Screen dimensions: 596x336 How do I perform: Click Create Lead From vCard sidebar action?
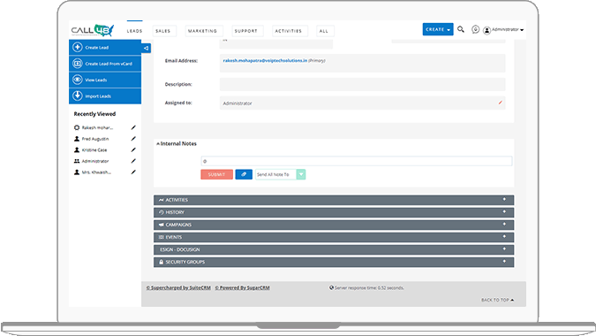105,64
